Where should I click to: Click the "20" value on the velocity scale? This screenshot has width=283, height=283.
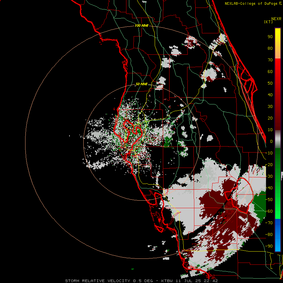pyautogui.click(x=270, y=118)
